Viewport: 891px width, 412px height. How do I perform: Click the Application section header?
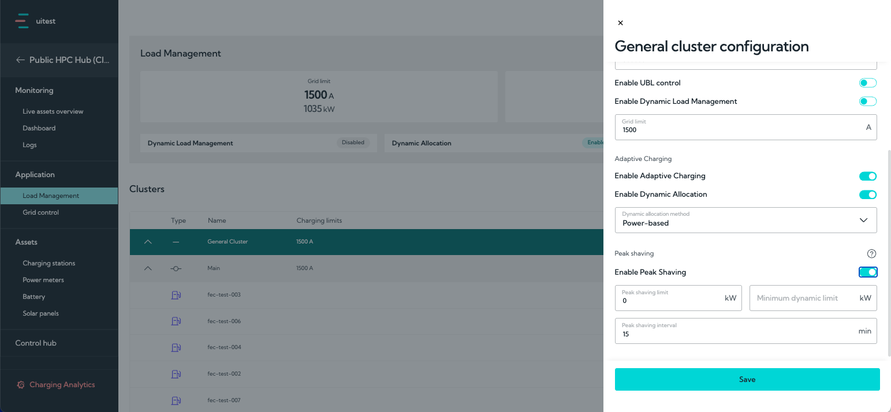pyautogui.click(x=35, y=174)
